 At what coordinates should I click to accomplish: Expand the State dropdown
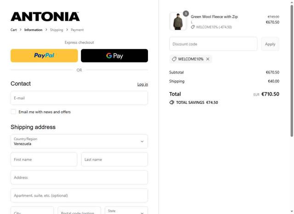coord(126,211)
